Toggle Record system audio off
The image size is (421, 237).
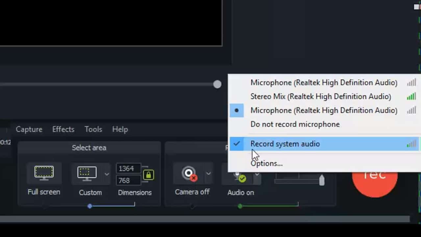285,144
